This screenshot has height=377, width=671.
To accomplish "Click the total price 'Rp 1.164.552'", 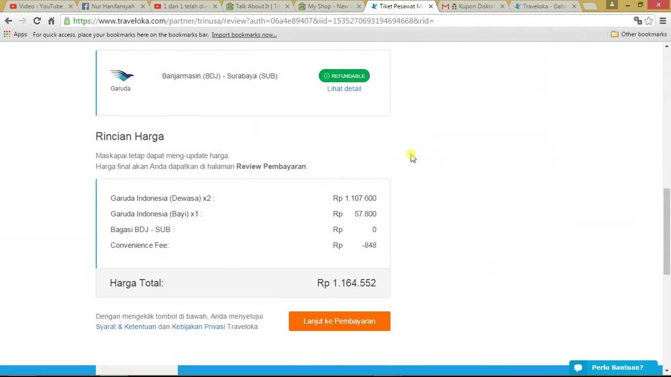I will click(x=347, y=283).
